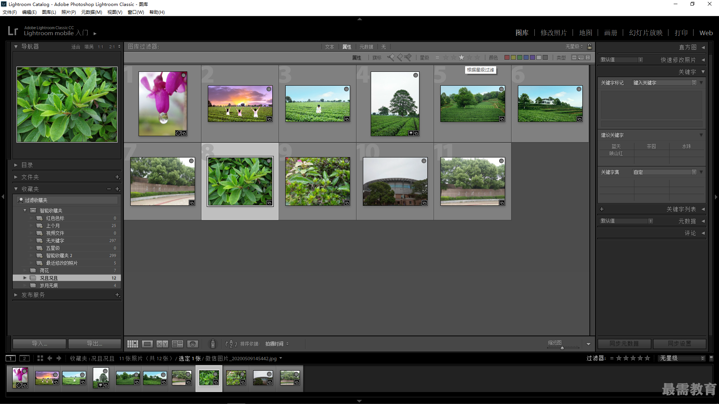This screenshot has width=719, height=404.
Task: Open 无星级 filter preset dropdown in filmstrip
Action: 682,358
